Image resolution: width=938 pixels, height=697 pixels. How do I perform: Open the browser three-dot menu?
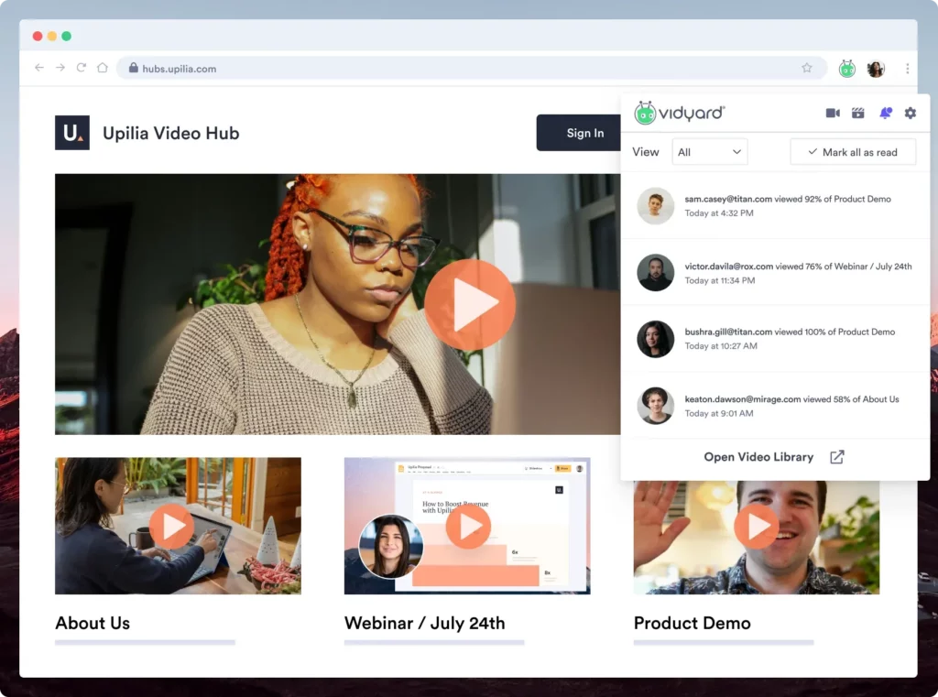coord(907,68)
